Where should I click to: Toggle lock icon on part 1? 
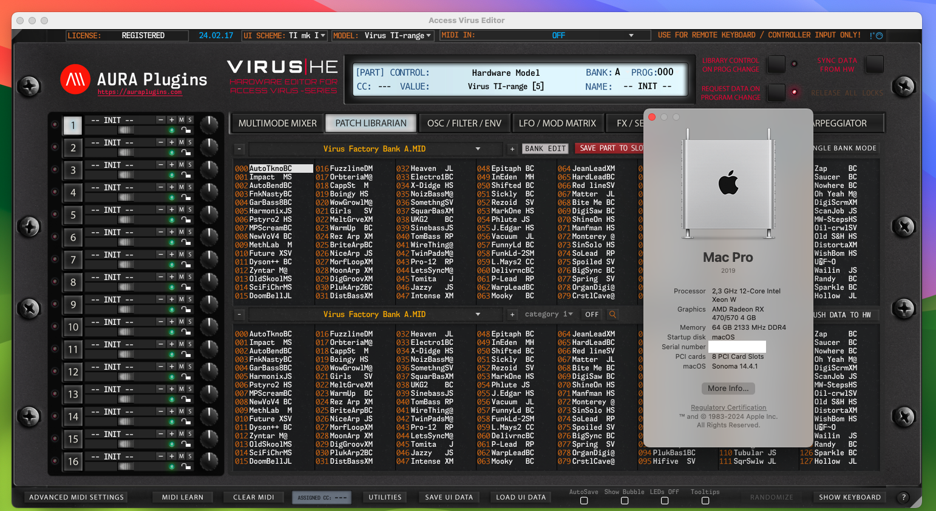186,130
